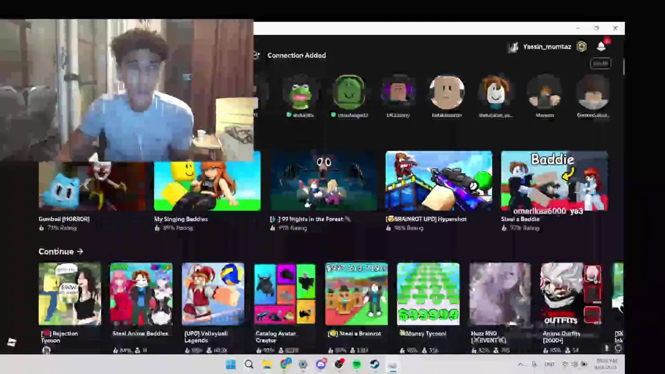The image size is (665, 374).
Task: Click the taskbar clock and date
Action: point(606,364)
